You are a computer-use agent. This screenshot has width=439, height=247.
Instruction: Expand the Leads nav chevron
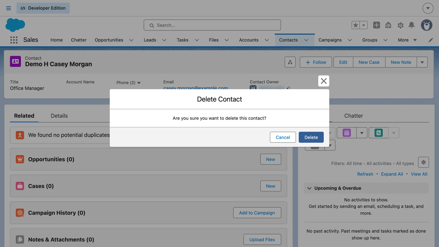point(164,40)
